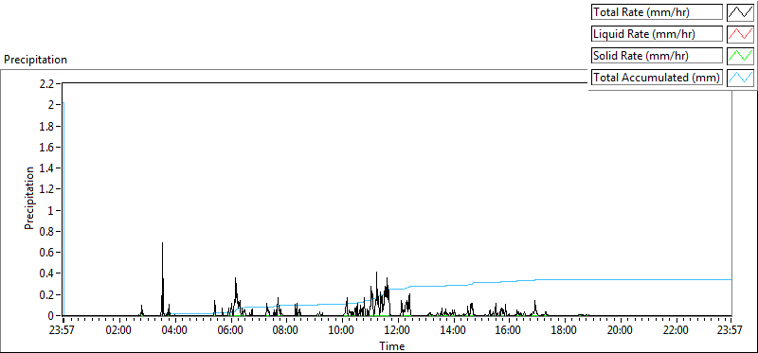This screenshot has height=353, width=758.
Task: Click the 2.2 maximum value on y-axis
Action: tap(49, 83)
